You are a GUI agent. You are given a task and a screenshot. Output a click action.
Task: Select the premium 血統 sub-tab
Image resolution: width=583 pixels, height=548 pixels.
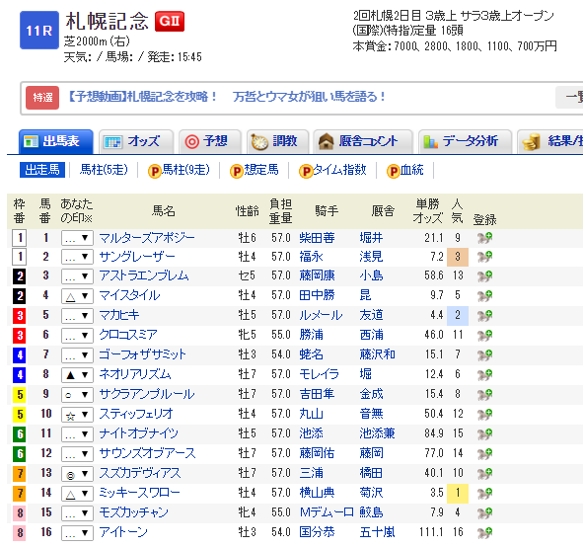405,170
